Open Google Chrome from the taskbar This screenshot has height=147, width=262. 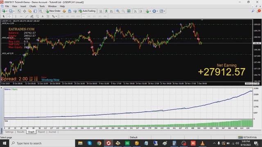(99, 143)
